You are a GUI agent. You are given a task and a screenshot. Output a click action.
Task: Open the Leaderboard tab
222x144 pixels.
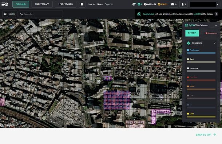coord(66,4)
